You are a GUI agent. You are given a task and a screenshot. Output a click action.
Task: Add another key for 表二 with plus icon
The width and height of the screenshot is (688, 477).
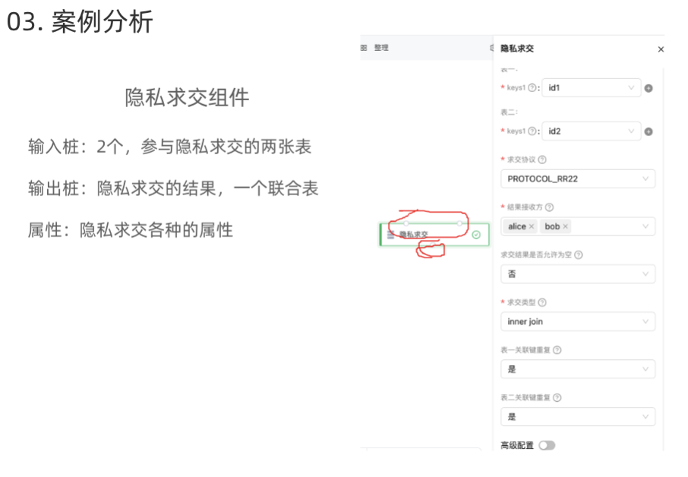[x=649, y=131]
